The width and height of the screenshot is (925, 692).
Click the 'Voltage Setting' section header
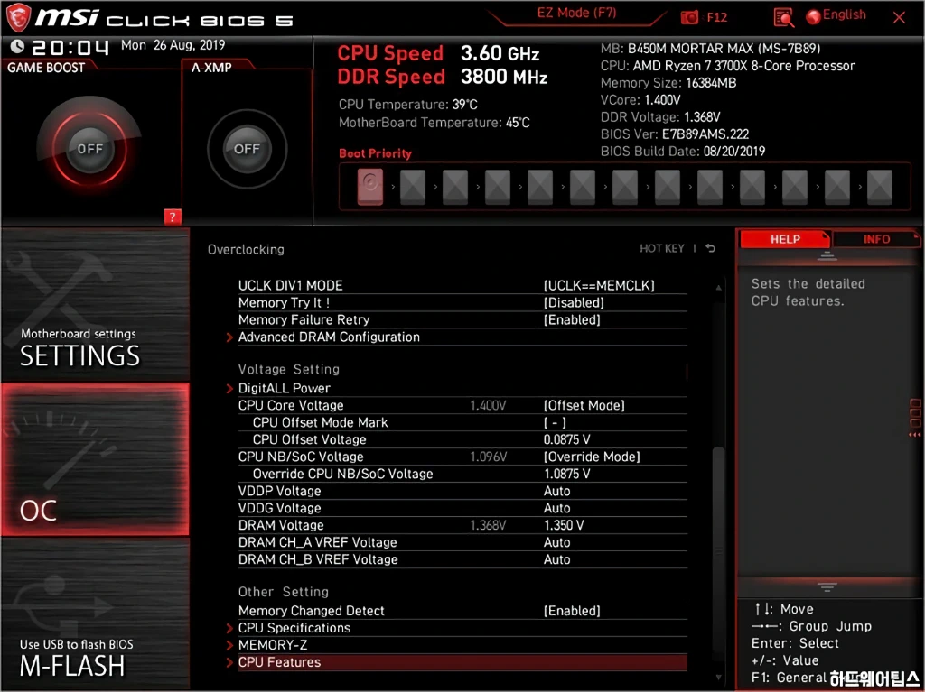click(x=288, y=370)
